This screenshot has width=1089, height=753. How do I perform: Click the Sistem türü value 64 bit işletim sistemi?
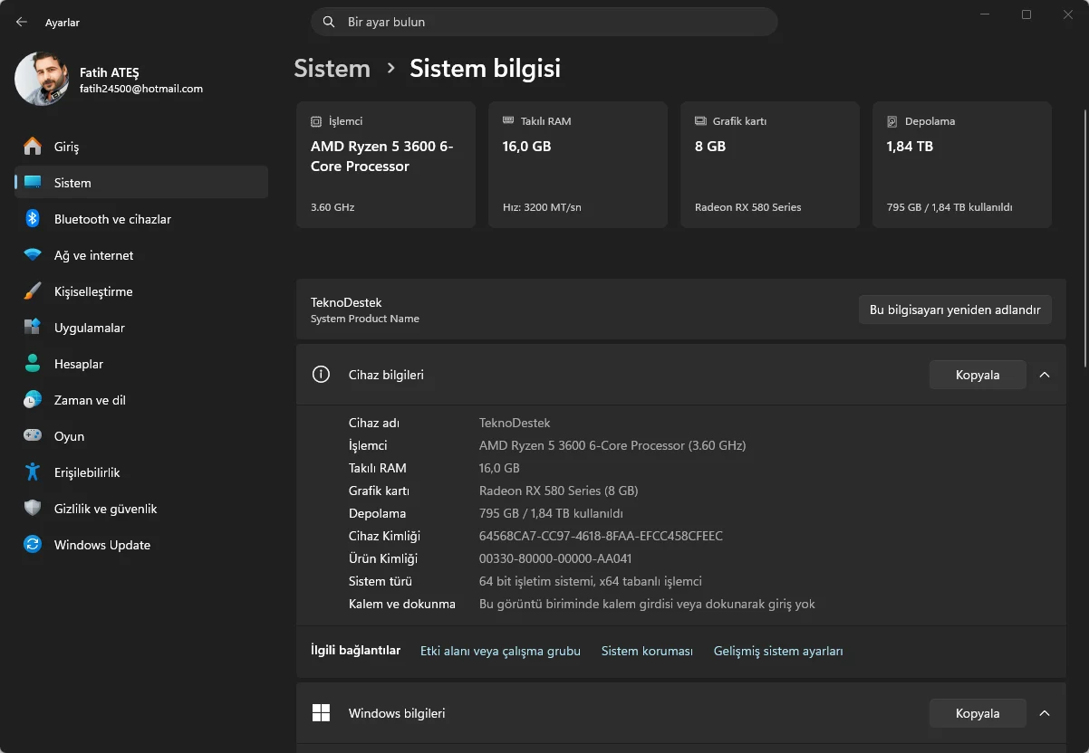pos(591,581)
